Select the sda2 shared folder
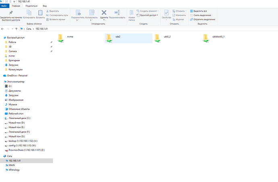The image size is (278, 182). pyautogui.click(x=129, y=38)
